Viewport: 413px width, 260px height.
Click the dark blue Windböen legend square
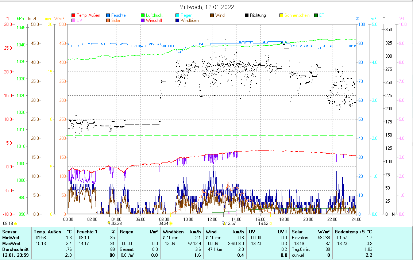177,20
